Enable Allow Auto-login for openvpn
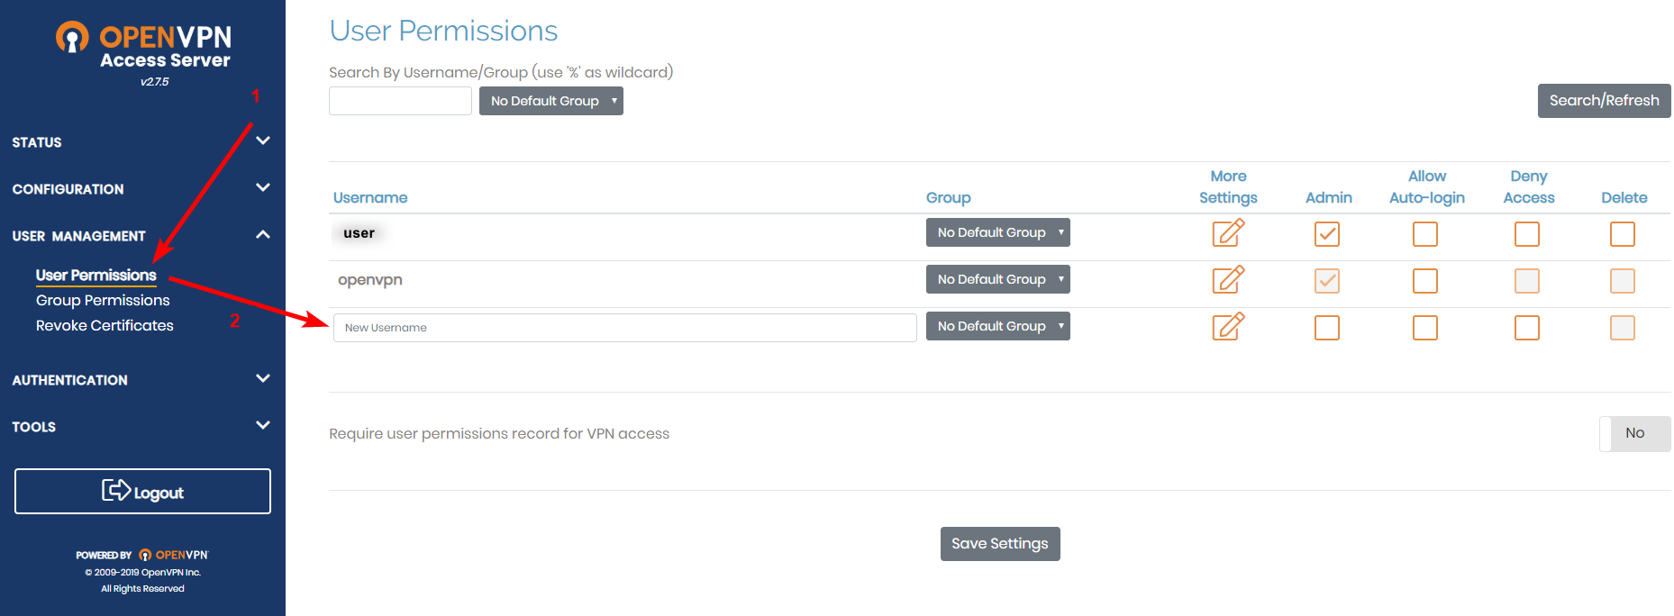1674x616 pixels. coord(1425,281)
